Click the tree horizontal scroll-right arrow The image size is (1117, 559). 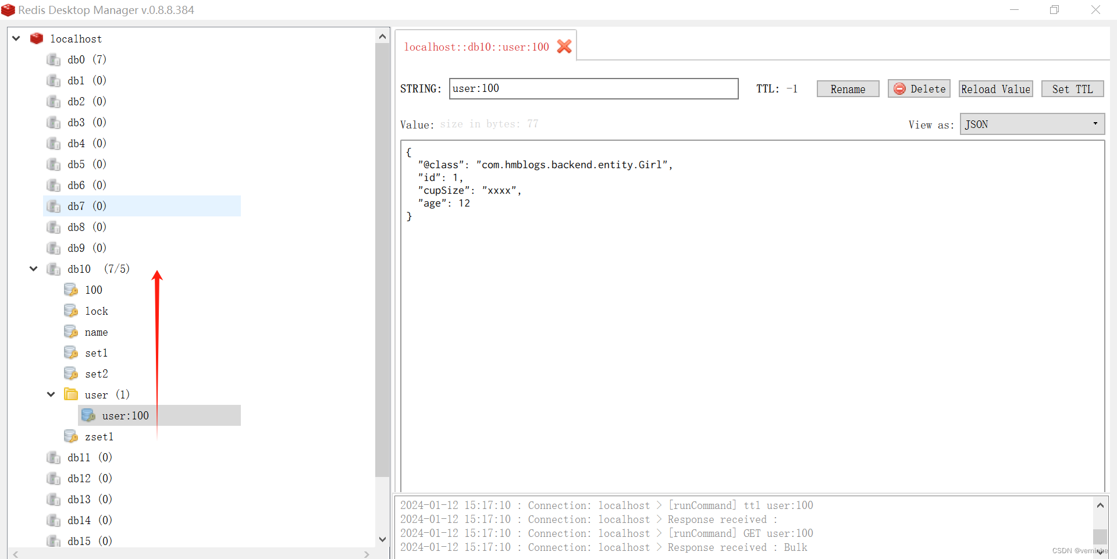point(367,554)
